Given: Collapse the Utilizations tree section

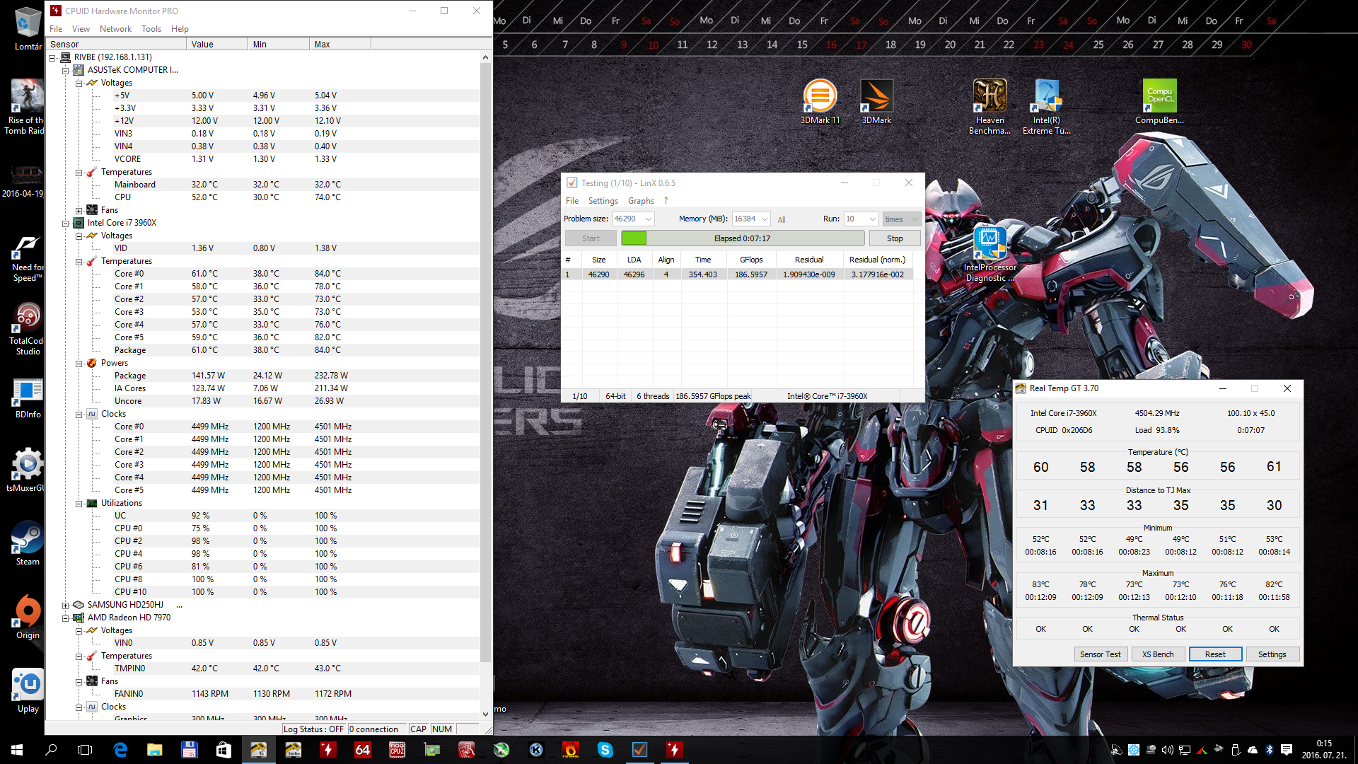Looking at the screenshot, I should (x=79, y=504).
